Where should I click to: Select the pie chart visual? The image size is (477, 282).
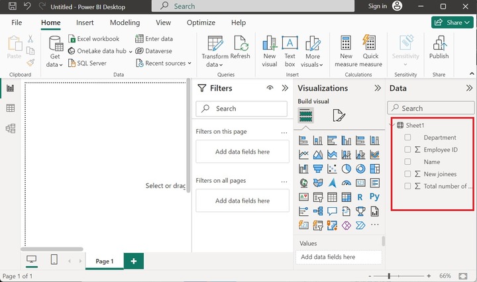[346, 169]
